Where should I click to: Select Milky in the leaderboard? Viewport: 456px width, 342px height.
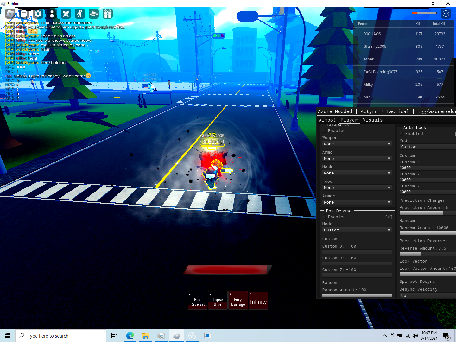404,85
